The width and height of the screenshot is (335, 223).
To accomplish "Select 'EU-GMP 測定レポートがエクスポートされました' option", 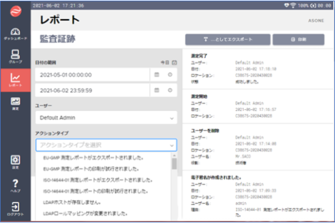I will 93,158.
